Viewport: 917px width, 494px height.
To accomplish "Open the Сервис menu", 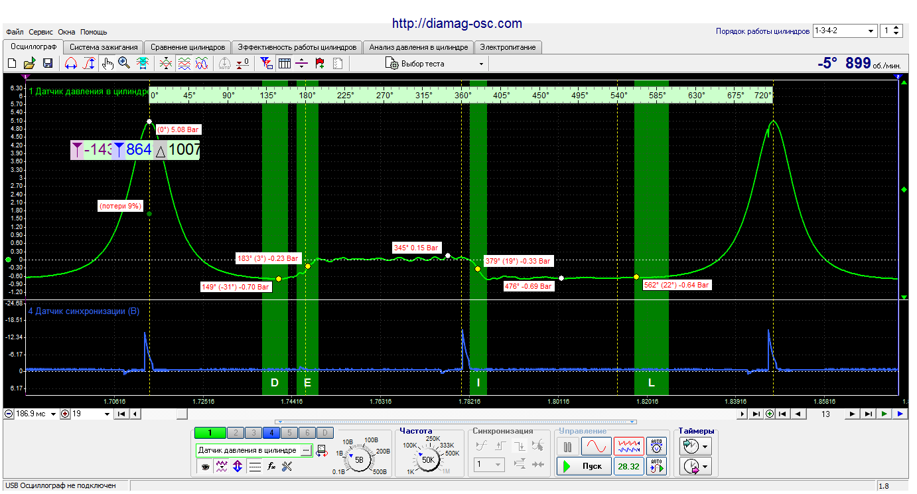I will [41, 32].
